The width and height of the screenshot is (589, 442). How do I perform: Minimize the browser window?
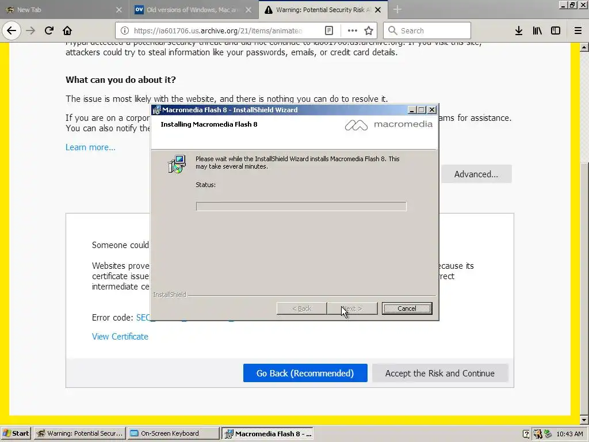click(x=563, y=5)
